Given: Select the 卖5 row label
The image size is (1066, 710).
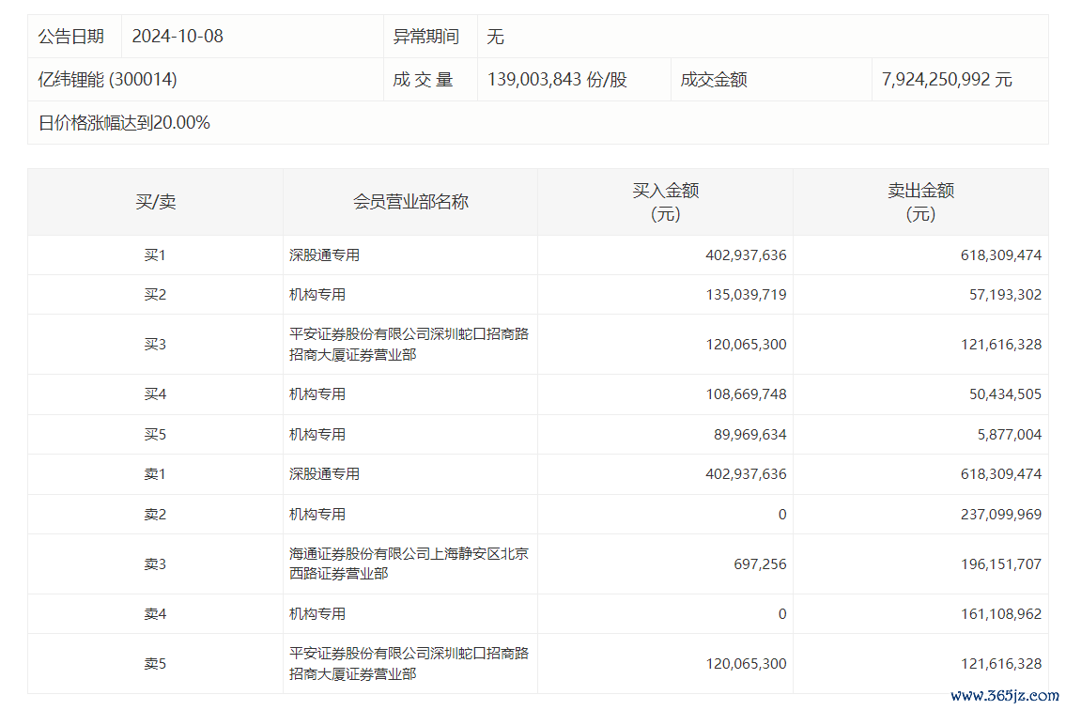Looking at the screenshot, I should [155, 663].
